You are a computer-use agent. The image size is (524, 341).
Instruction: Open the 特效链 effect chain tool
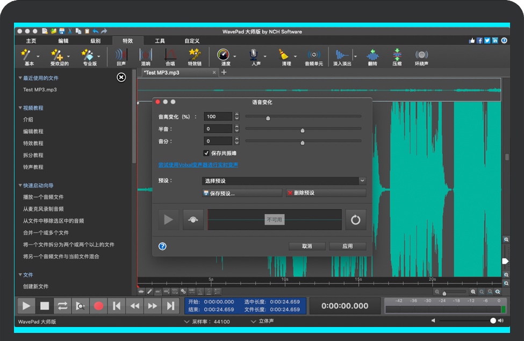pyautogui.click(x=195, y=56)
